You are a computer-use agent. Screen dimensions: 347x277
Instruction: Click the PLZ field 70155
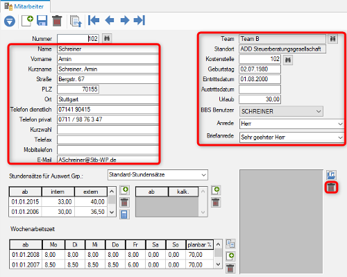coord(78,90)
